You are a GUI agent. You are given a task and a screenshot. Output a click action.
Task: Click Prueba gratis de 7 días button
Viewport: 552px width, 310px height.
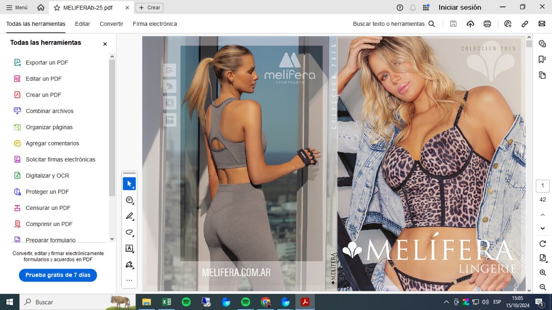[x=58, y=275]
